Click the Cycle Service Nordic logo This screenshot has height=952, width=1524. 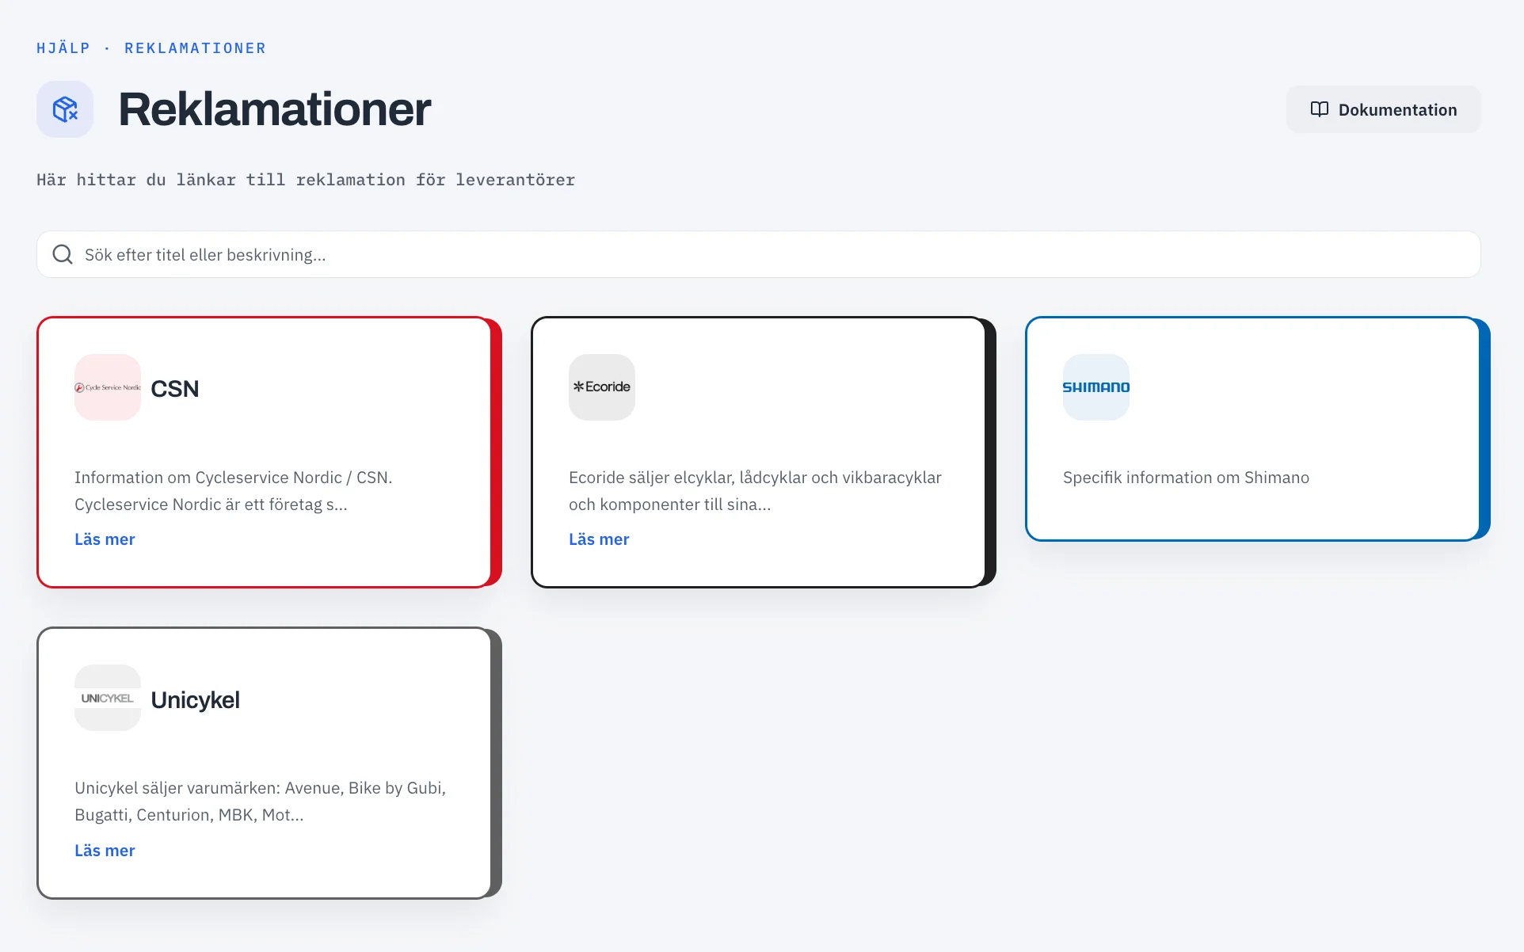pos(108,387)
